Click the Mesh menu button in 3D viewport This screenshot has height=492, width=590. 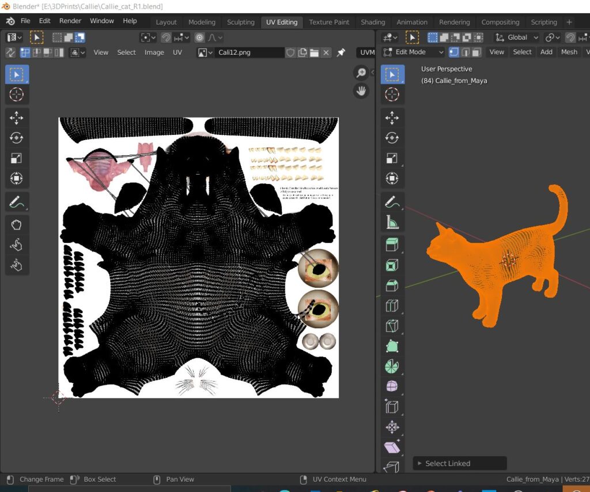tap(569, 52)
